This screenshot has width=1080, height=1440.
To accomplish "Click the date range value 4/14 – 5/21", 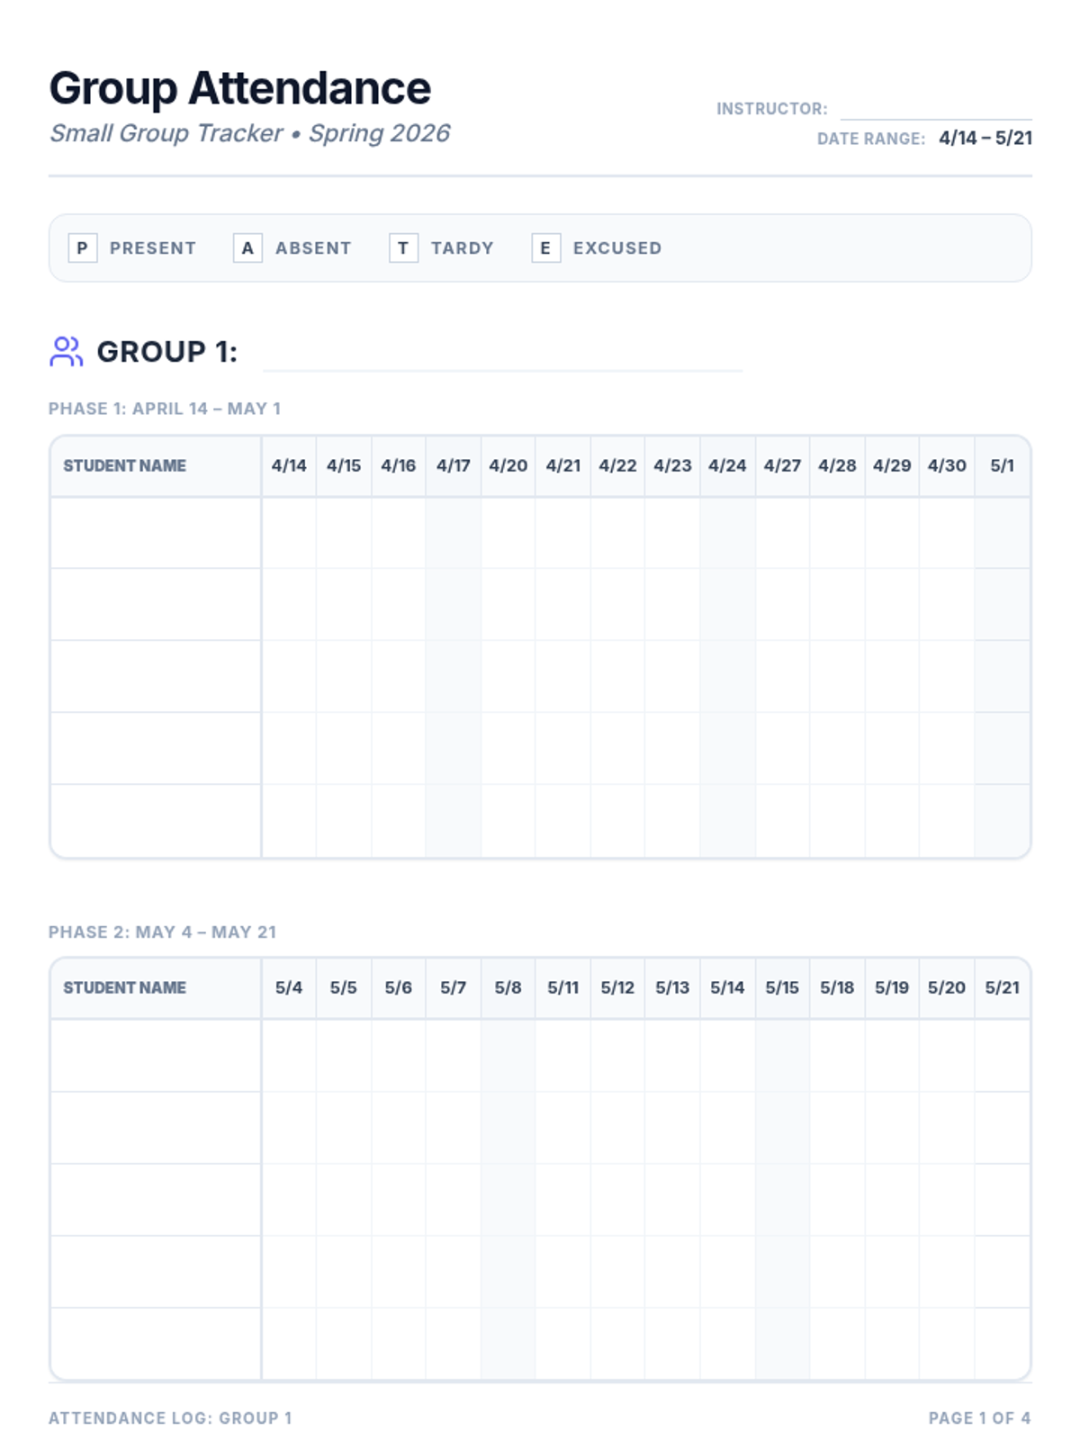I will pos(985,139).
